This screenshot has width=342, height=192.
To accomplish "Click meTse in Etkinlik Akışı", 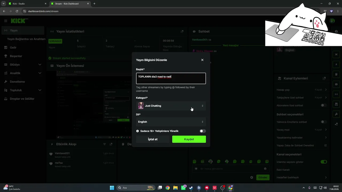I will coord(59,163).
